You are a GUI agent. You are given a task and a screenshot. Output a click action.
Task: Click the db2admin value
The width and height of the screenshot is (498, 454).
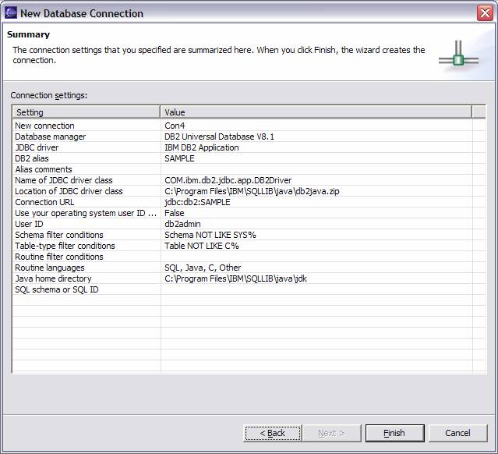pyautogui.click(x=182, y=224)
